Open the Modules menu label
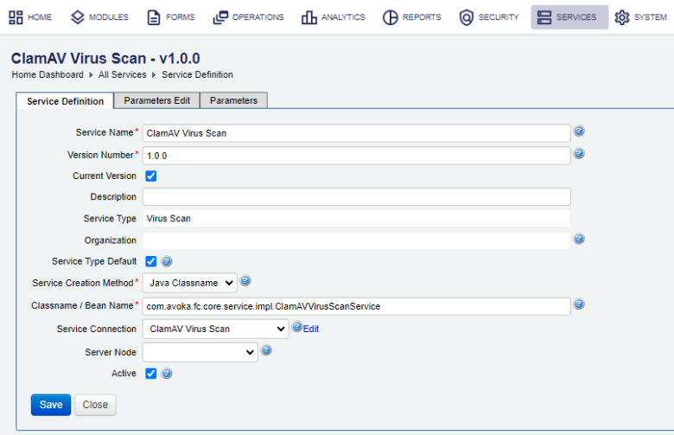 tap(109, 17)
